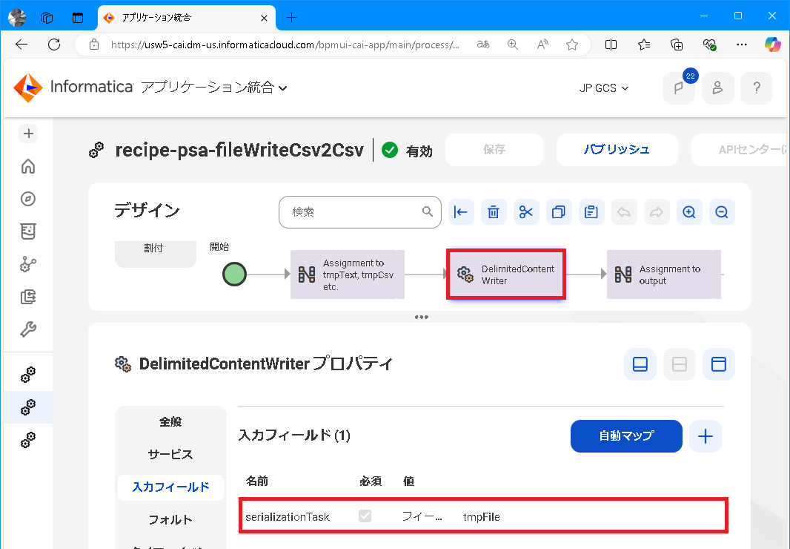The height and width of the screenshot is (549, 790).
Task: Select the third open process gears icon
Action: (28, 440)
